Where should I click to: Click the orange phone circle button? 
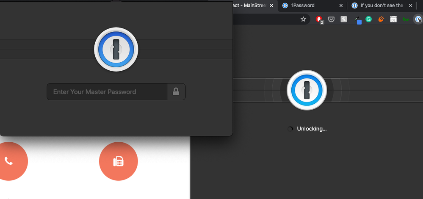click(9, 161)
